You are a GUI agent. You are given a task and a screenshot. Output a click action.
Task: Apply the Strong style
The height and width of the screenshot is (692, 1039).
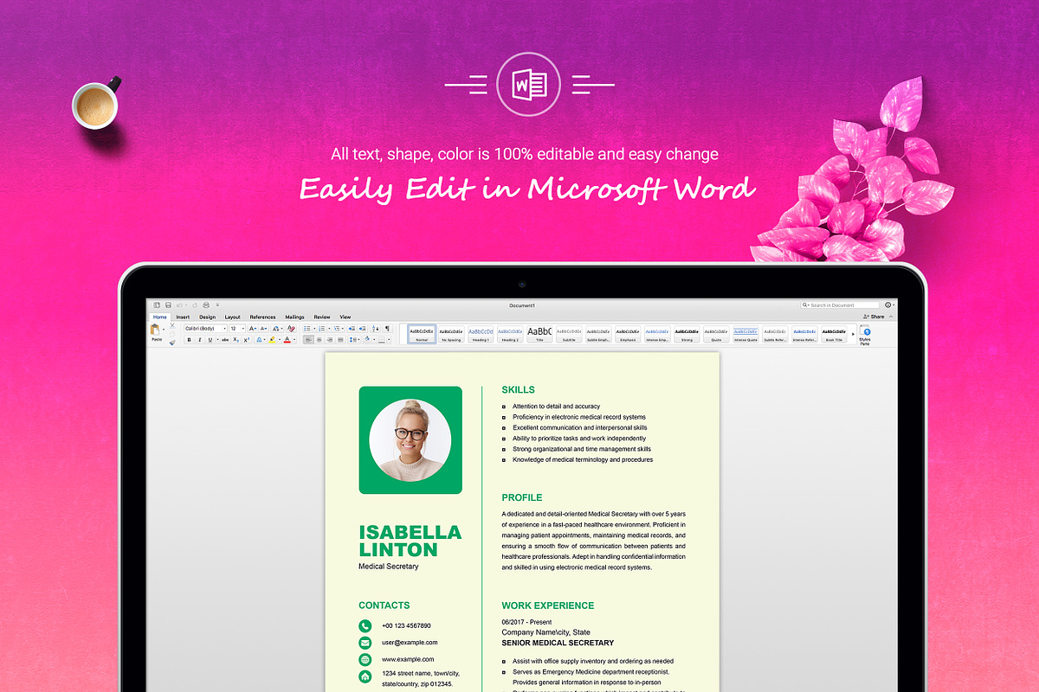687,335
